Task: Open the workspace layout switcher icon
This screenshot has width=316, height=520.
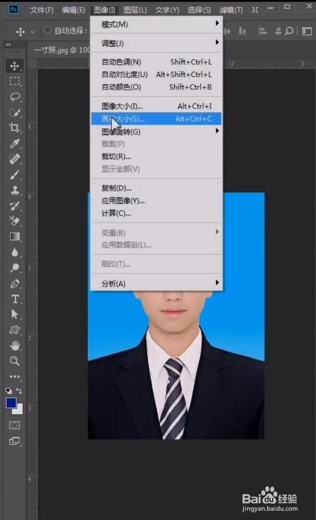Action: pyautogui.click(x=307, y=31)
